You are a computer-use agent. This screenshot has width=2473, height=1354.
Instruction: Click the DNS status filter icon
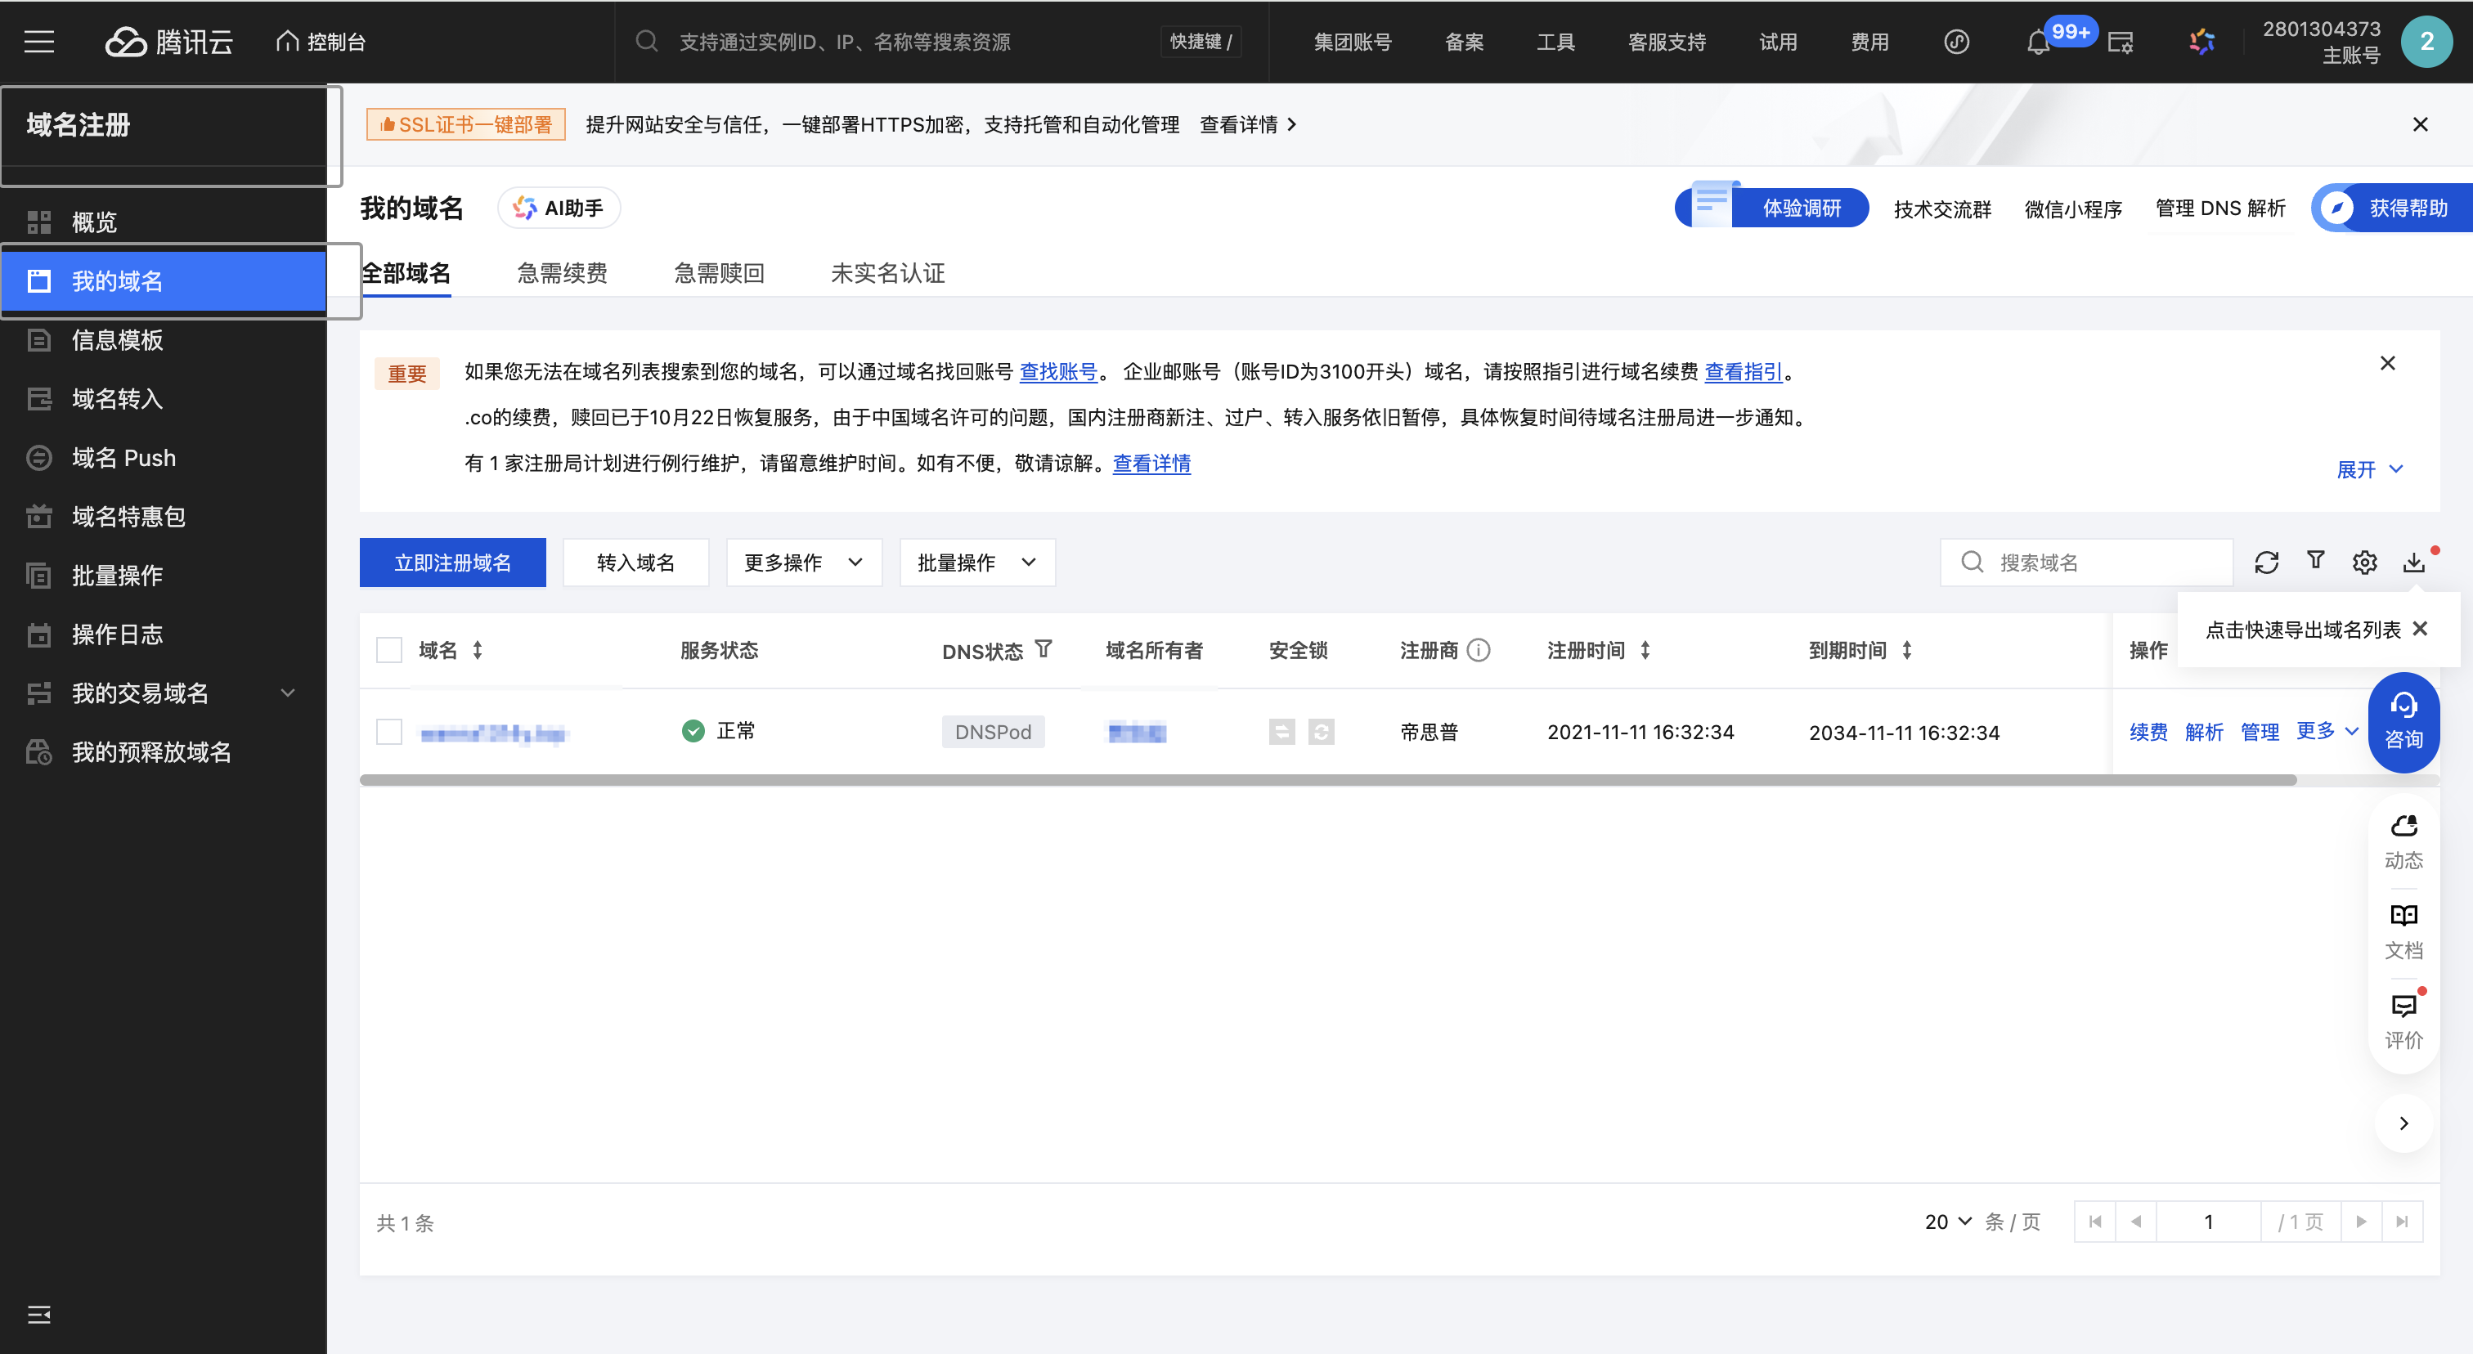(x=1044, y=650)
